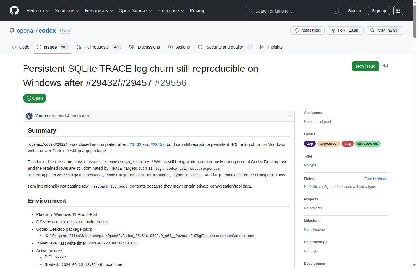
Task: Click the Notifications bell button
Action: click(308, 30)
